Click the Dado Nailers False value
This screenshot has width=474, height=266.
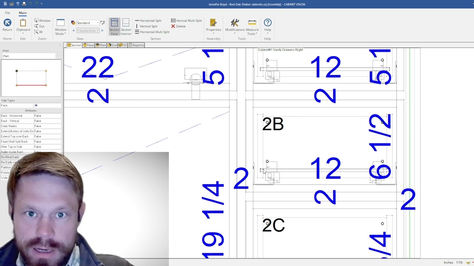pos(47,126)
